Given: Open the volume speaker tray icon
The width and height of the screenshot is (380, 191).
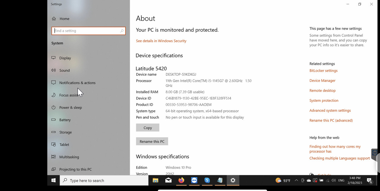Looking at the screenshot, I should [x=334, y=180].
